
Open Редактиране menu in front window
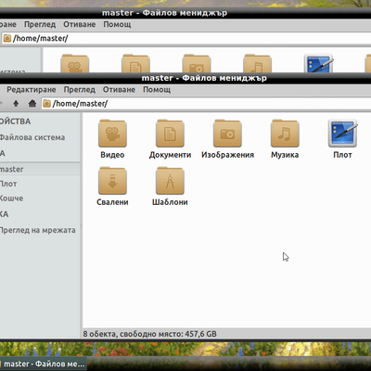tap(32, 90)
